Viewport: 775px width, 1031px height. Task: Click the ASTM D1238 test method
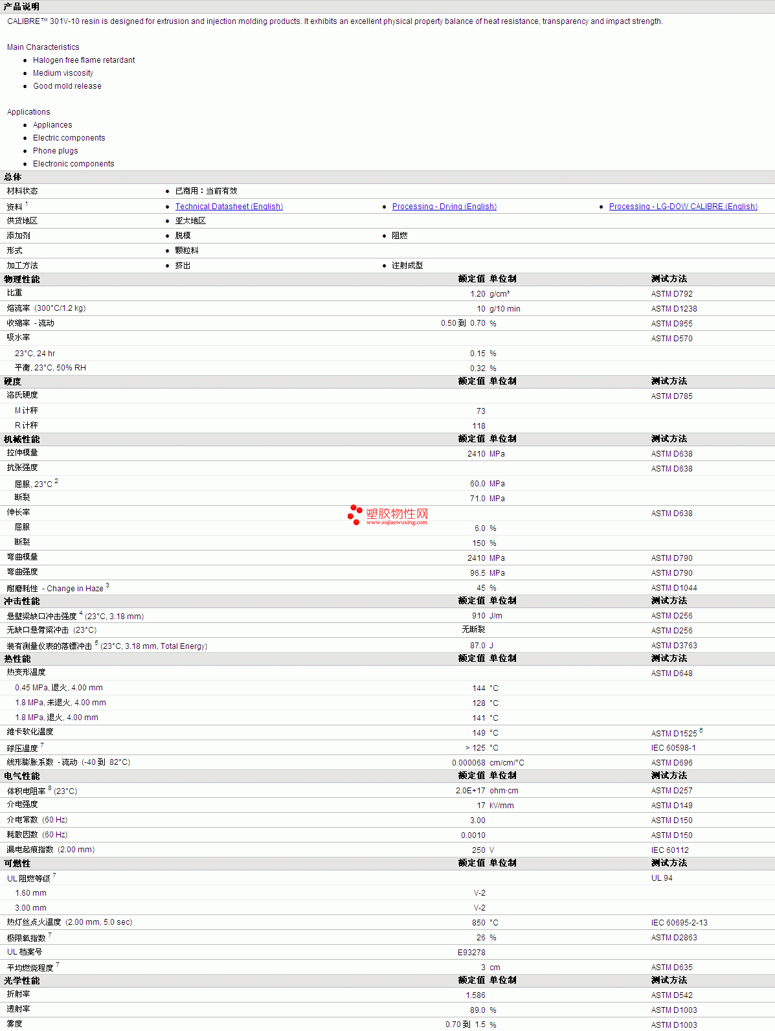(x=674, y=309)
